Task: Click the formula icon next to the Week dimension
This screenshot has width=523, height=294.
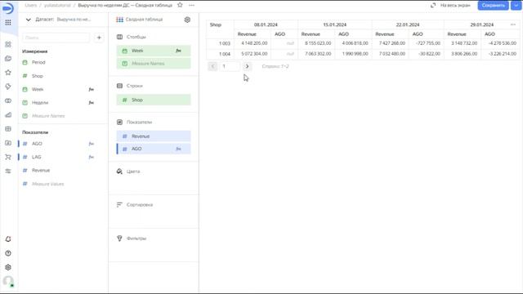Action: (91, 89)
